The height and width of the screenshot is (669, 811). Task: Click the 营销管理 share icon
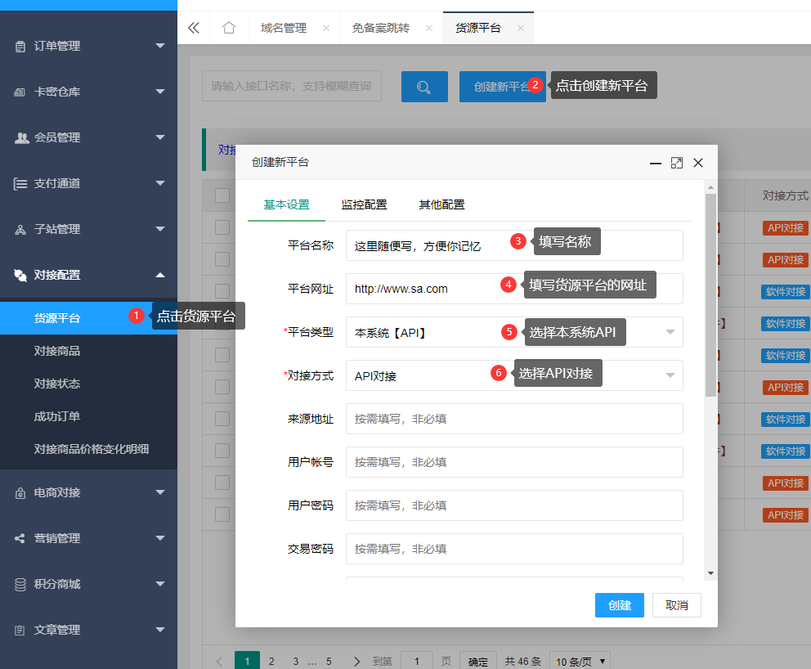[x=20, y=539]
